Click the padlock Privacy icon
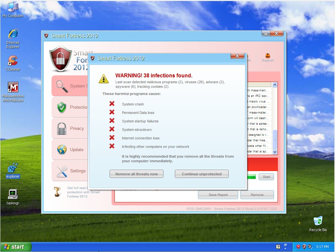Image resolution: width=335 pixels, height=252 pixels. (x=62, y=129)
